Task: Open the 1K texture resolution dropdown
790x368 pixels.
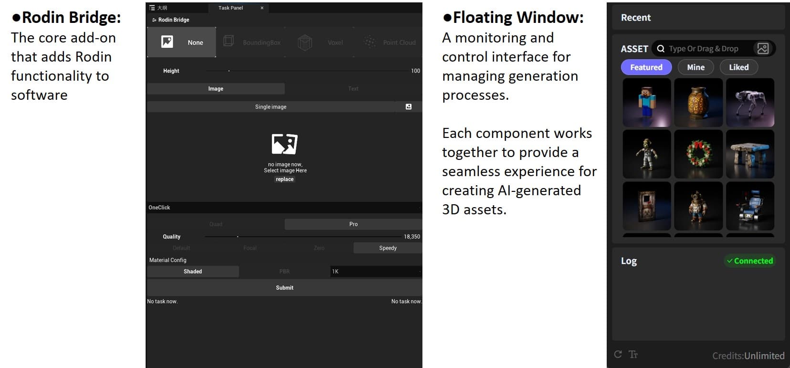Action: (376, 272)
